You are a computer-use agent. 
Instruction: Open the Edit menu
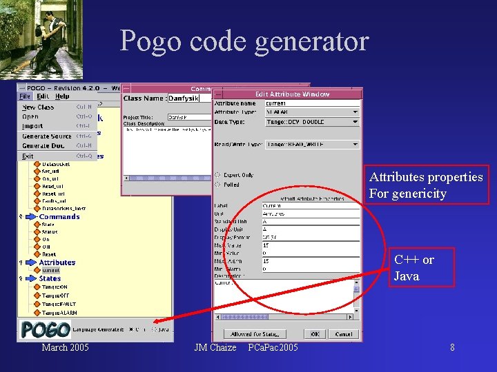[x=43, y=96]
